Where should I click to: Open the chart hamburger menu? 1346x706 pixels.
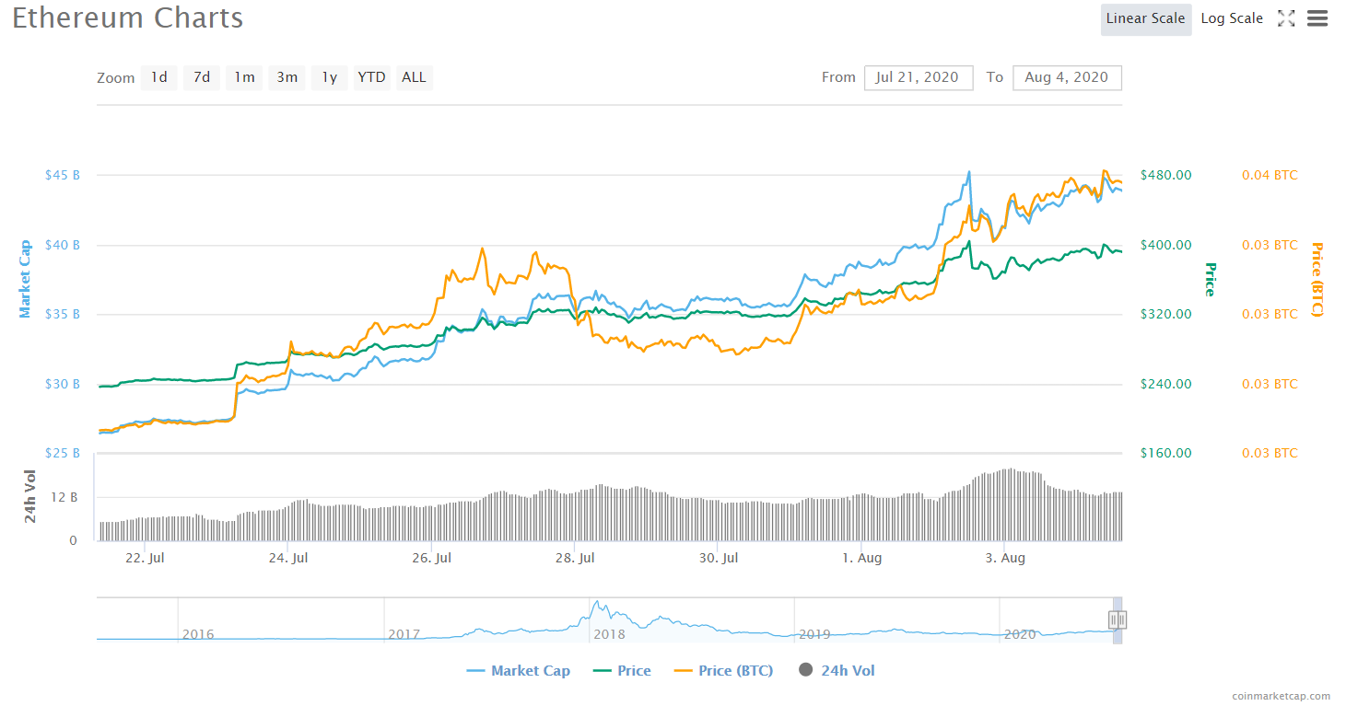point(1317,18)
